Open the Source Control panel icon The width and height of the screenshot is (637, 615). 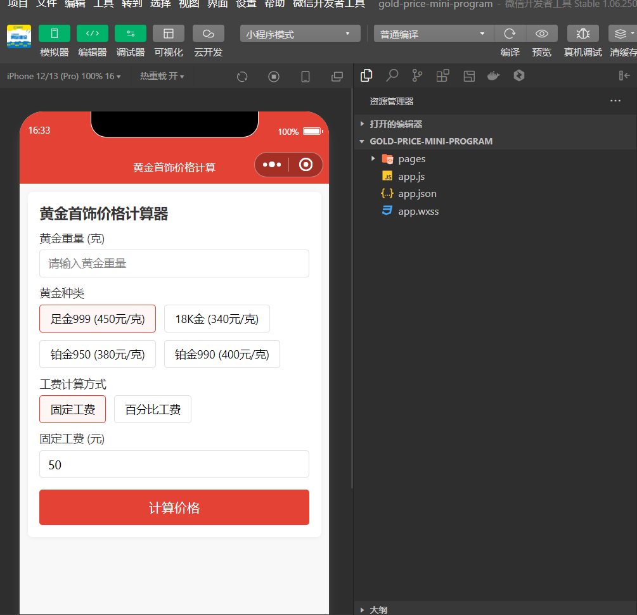click(x=417, y=75)
